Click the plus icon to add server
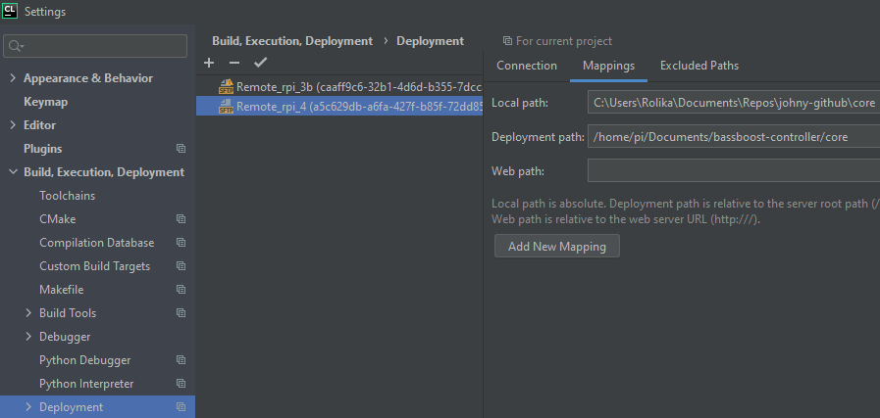 pyautogui.click(x=209, y=63)
